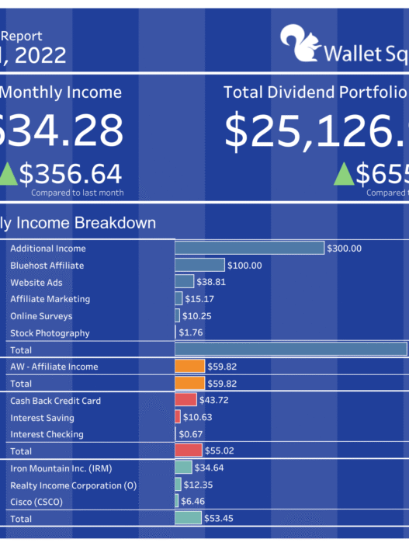Click the $43.72 cash back value
This screenshot has height=546, width=409.
click(213, 400)
